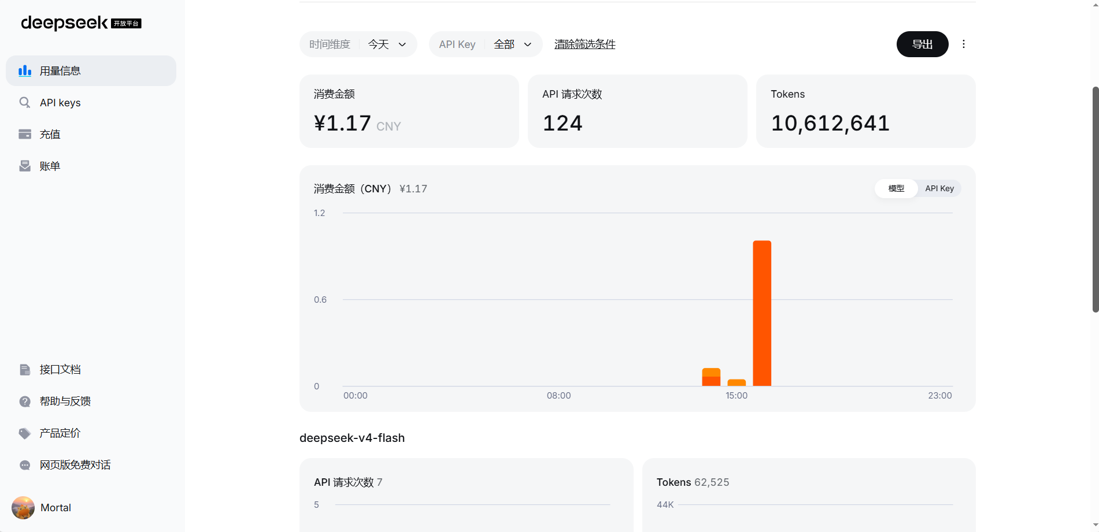Open the 时间维度 今天 dropdown
1099x532 pixels.
coord(358,44)
